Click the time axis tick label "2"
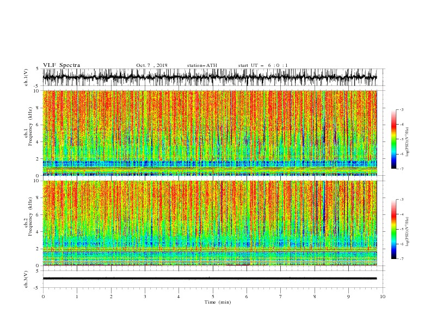The width and height of the screenshot is (431, 333). pyautogui.click(x=111, y=297)
